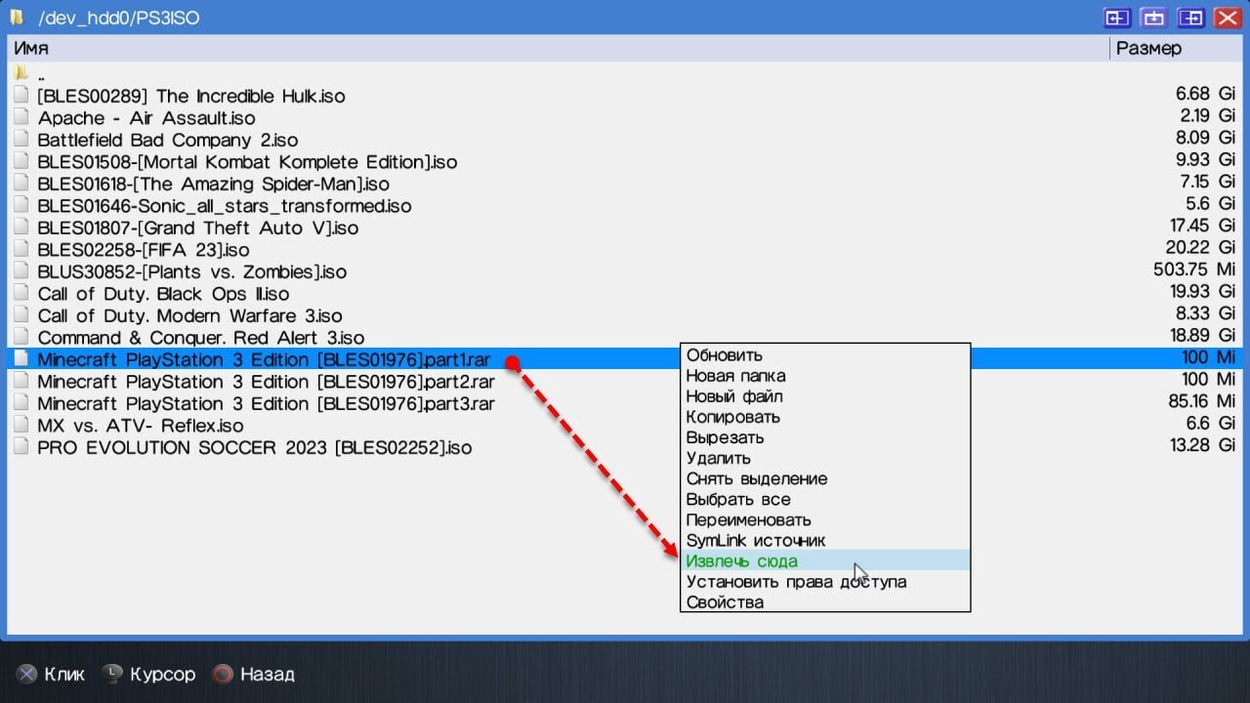Open the parent folder '..' icon
This screenshot has height=703, width=1250.
pos(21,73)
